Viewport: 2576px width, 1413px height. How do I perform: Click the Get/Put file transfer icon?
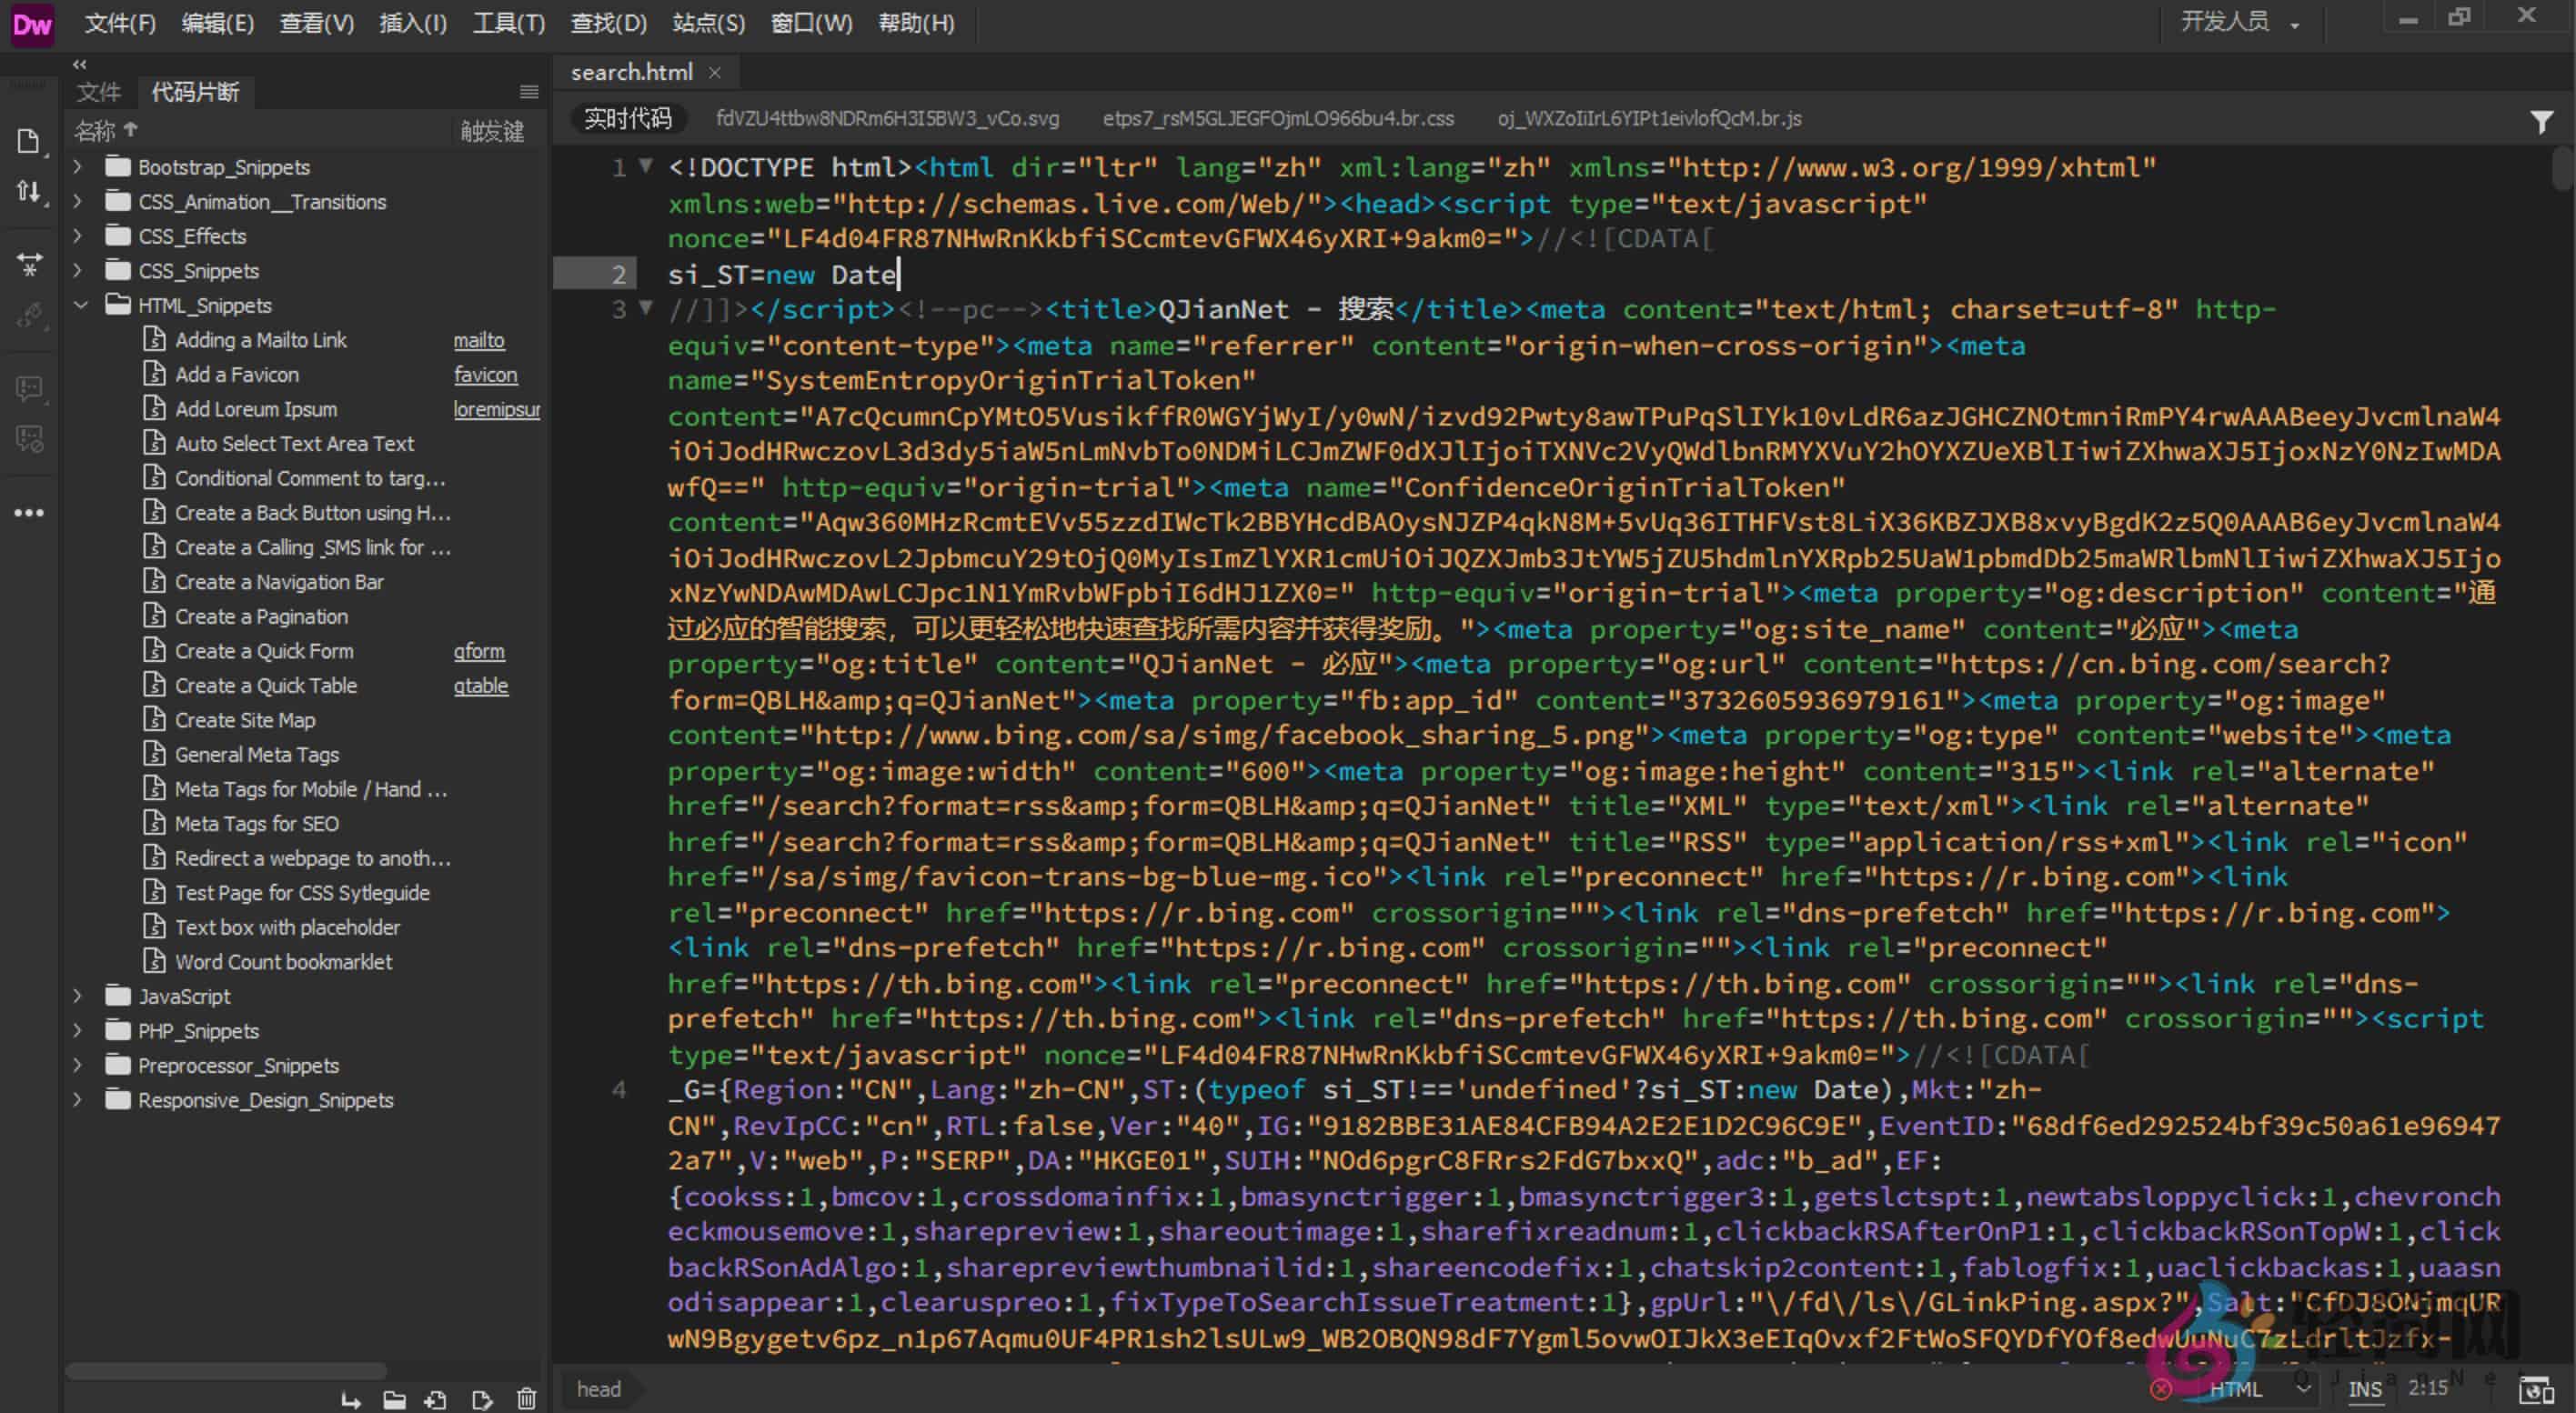pyautogui.click(x=28, y=190)
